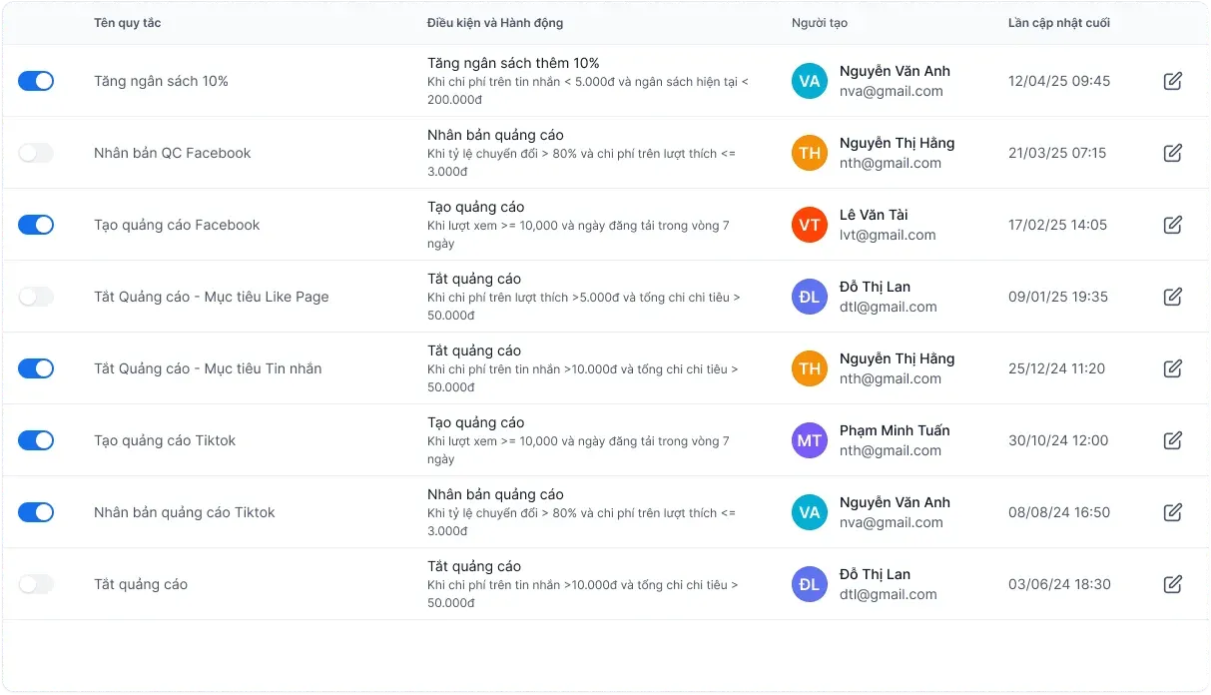Open edit icon for Nhân bản QC Facebook
The image size is (1211, 695).
1173,153
